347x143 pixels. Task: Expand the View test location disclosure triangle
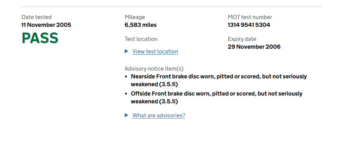[x=127, y=51]
